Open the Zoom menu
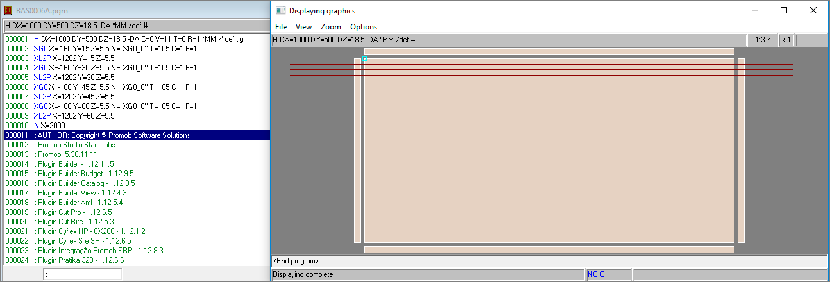 331,27
